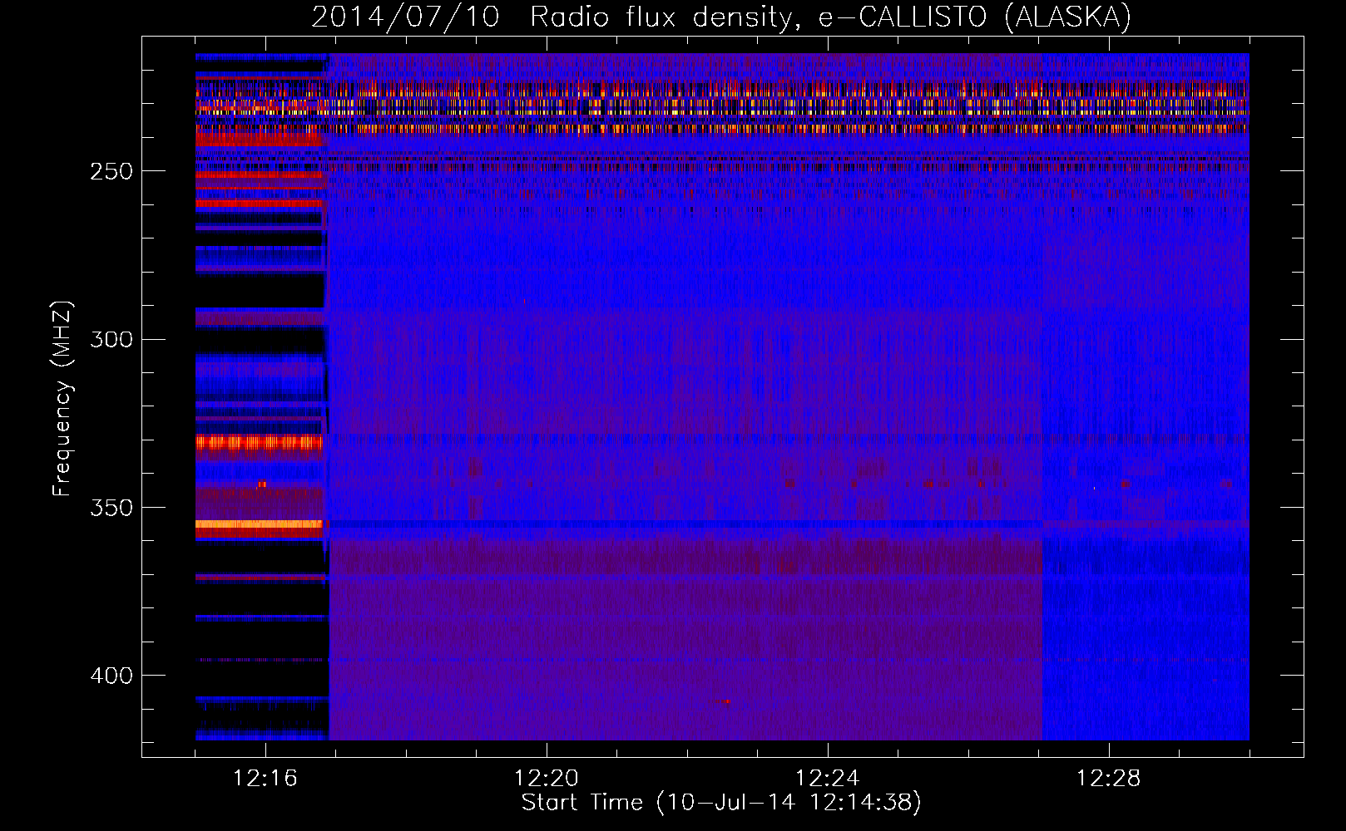The height and width of the screenshot is (831, 1346).
Task: Click the 12:24 time tick label
Action: (x=828, y=779)
